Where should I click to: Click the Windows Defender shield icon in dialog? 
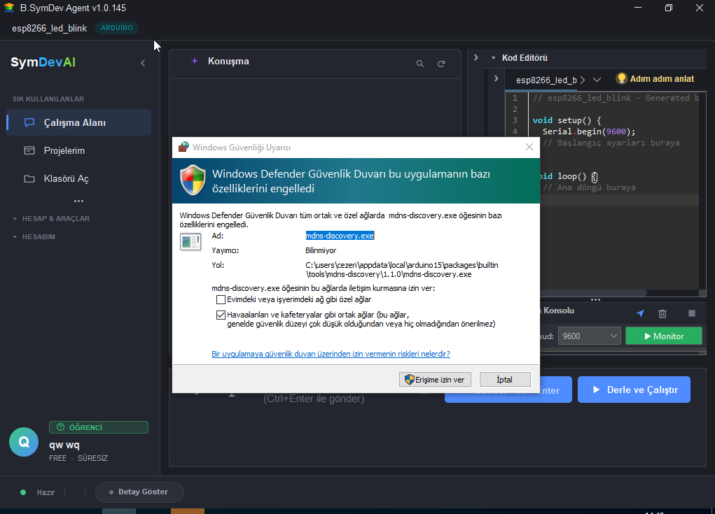(193, 180)
